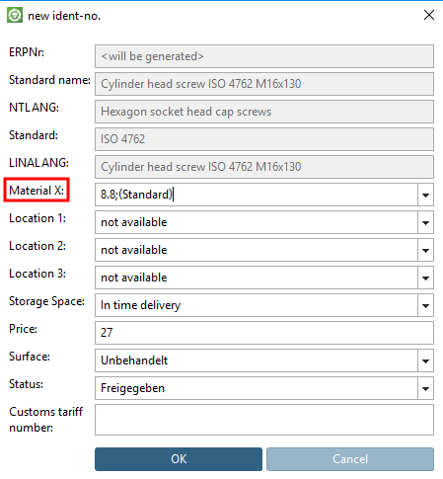
Task: Expand the Location 3 dropdown
Action: [425, 278]
